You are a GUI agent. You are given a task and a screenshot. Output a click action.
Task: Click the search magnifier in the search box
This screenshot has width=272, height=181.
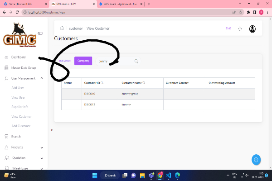136,61
